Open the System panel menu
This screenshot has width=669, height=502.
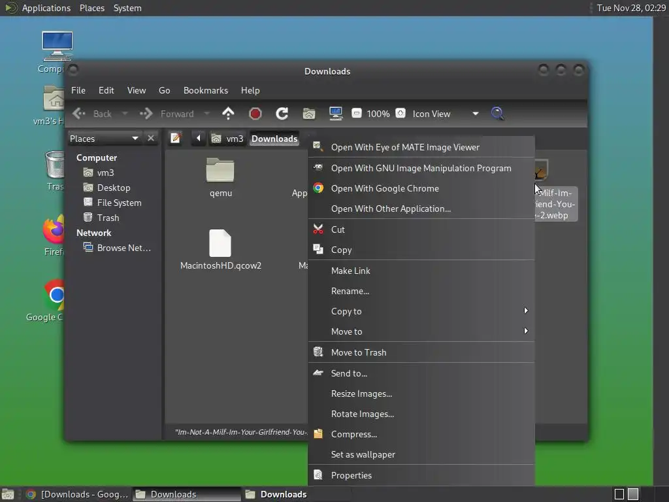[127, 8]
